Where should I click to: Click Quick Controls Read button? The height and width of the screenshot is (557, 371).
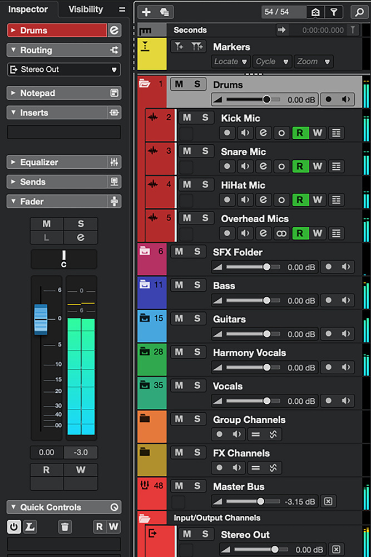pos(100,526)
